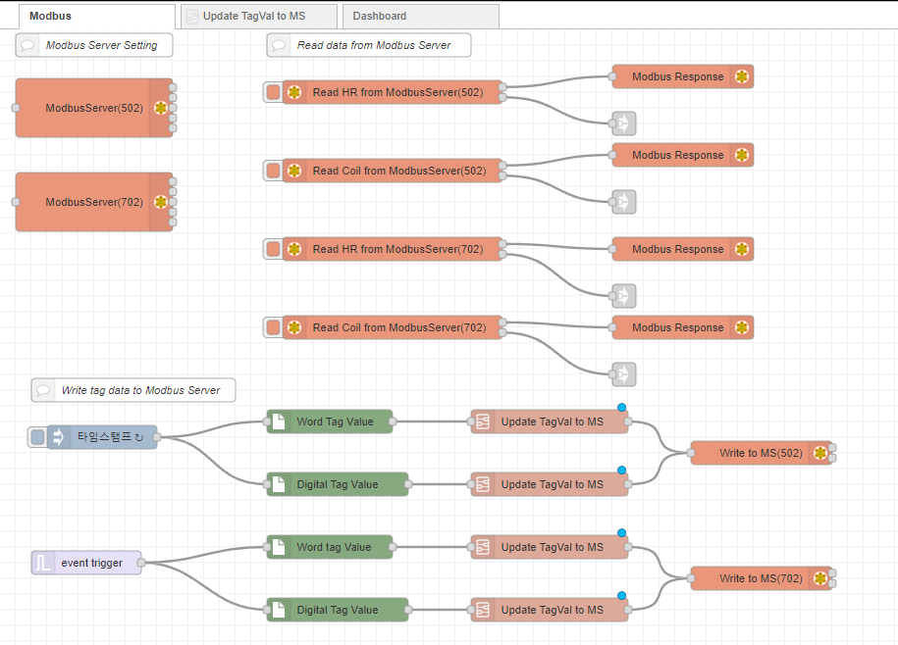
Task: Click the gear icon on ModbusServer(702) node
Action: [x=161, y=202]
